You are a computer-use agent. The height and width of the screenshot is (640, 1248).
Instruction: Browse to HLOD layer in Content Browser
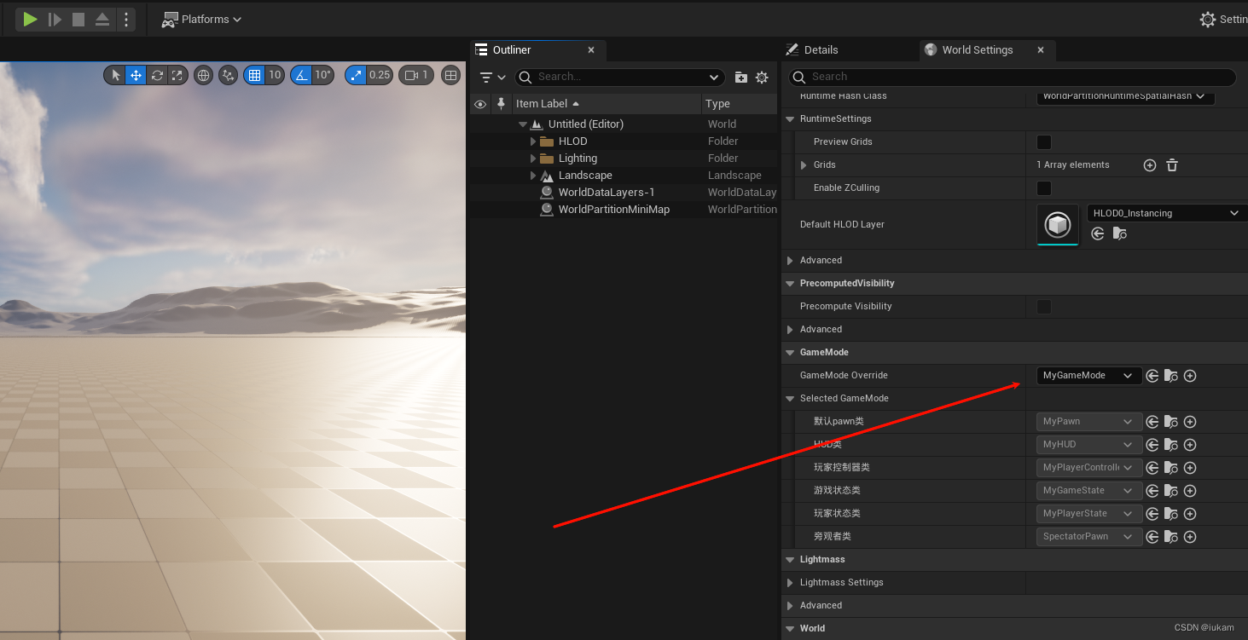[x=1120, y=234]
